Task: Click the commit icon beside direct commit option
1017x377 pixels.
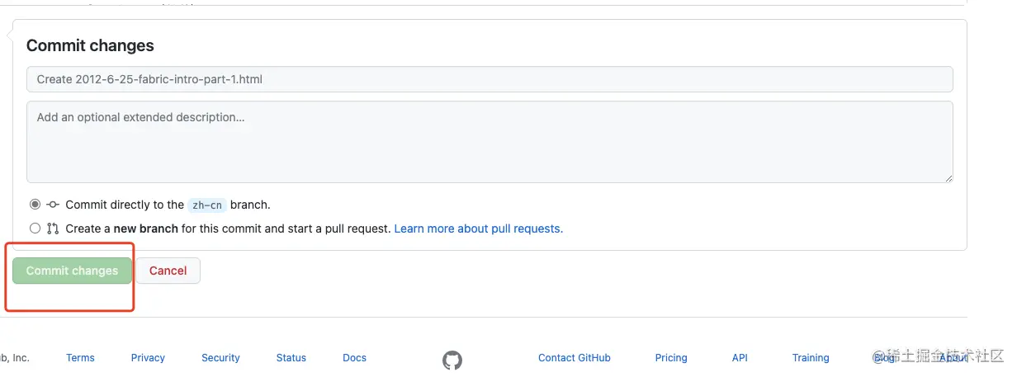Action: (53, 205)
